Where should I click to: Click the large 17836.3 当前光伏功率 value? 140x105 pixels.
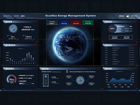point(27,27)
